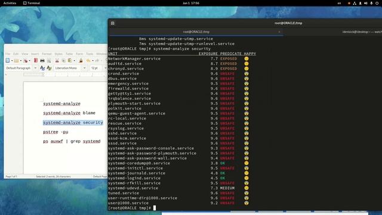Click highlighted 'systemd-analyze security' line in document
The width and height of the screenshot is (382, 215).
(x=73, y=122)
